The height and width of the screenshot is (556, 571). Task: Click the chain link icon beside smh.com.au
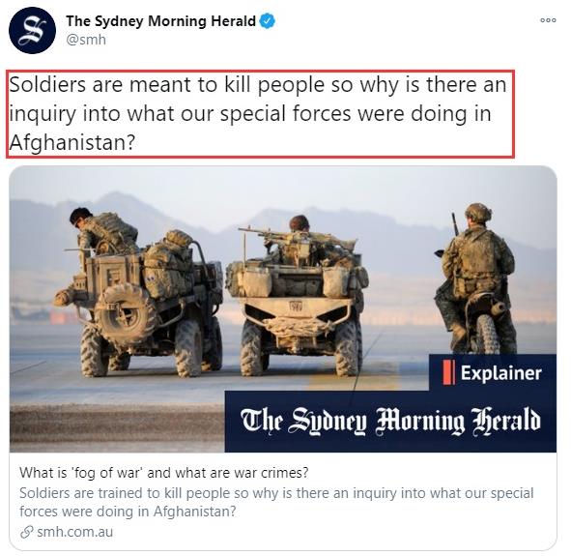tap(27, 532)
